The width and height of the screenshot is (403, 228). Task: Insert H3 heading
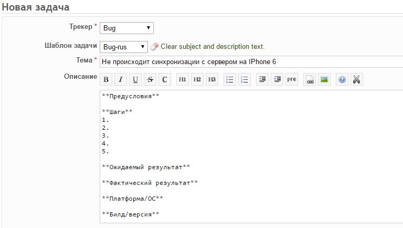212,79
